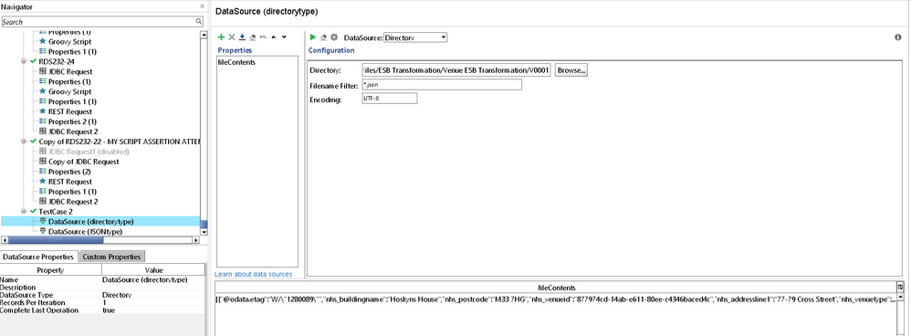Select Properties (2) step

coord(69,172)
